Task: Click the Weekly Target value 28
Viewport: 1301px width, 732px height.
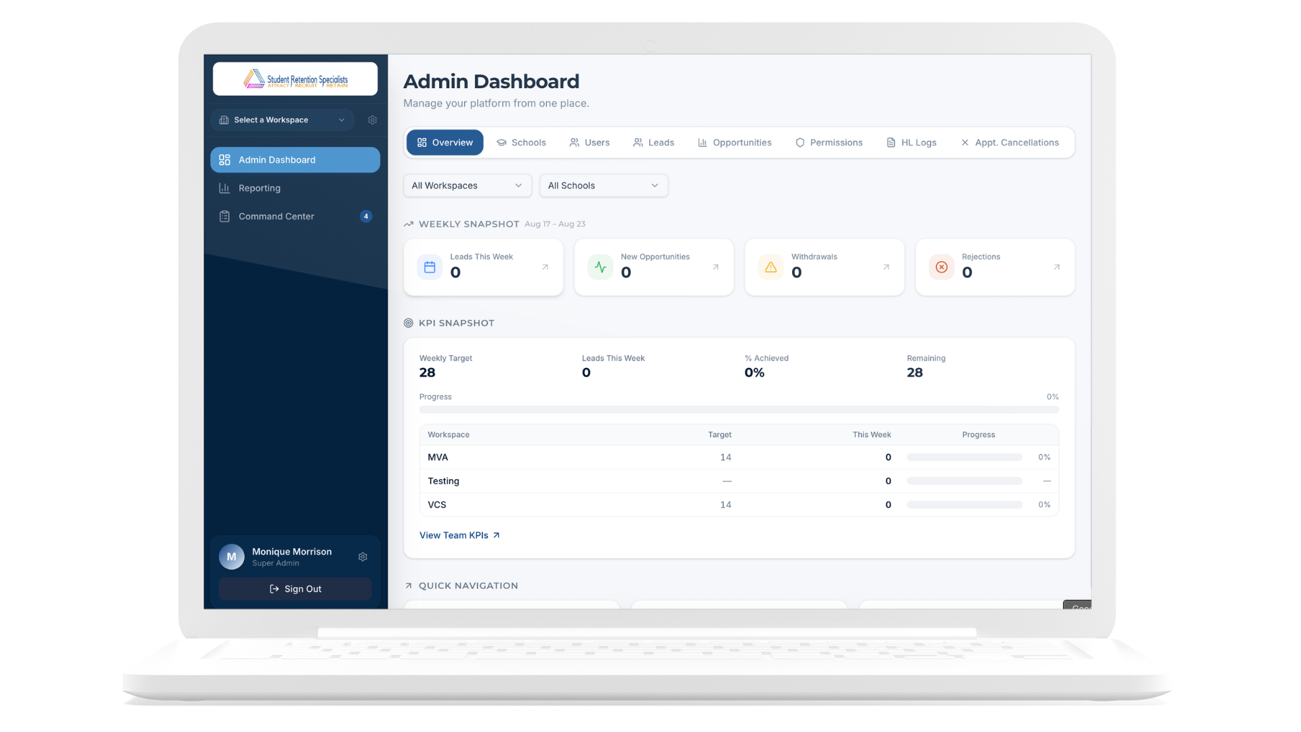Action: pos(428,373)
